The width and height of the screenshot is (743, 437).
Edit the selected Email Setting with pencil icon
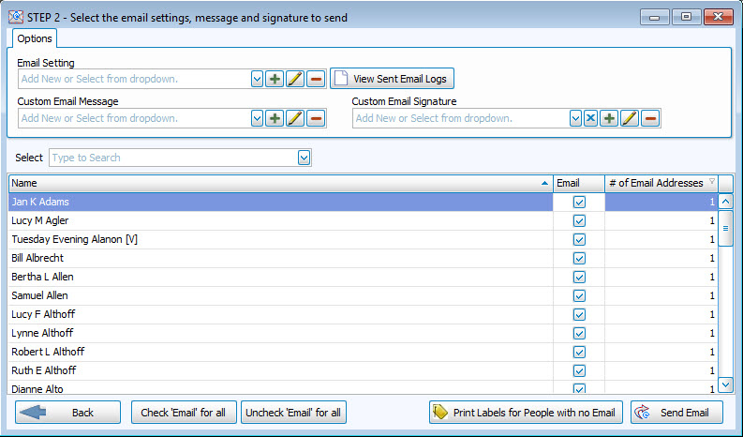pyautogui.click(x=295, y=80)
